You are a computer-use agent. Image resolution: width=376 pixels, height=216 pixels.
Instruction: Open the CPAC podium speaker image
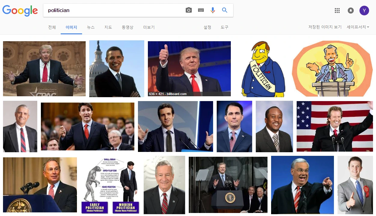point(44,69)
